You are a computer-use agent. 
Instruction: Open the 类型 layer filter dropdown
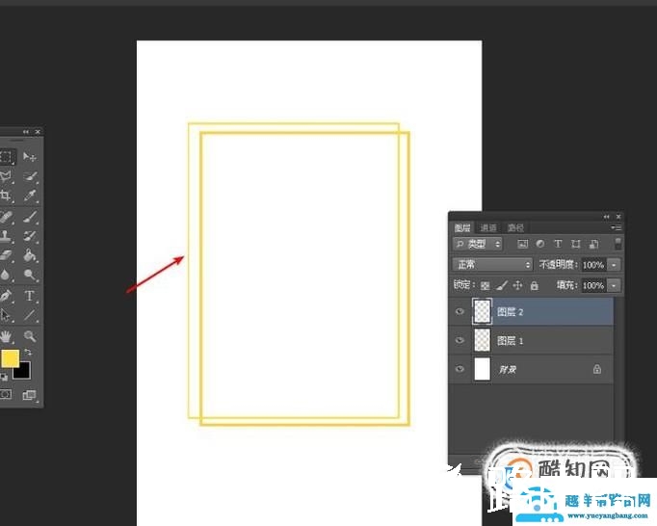(x=478, y=244)
